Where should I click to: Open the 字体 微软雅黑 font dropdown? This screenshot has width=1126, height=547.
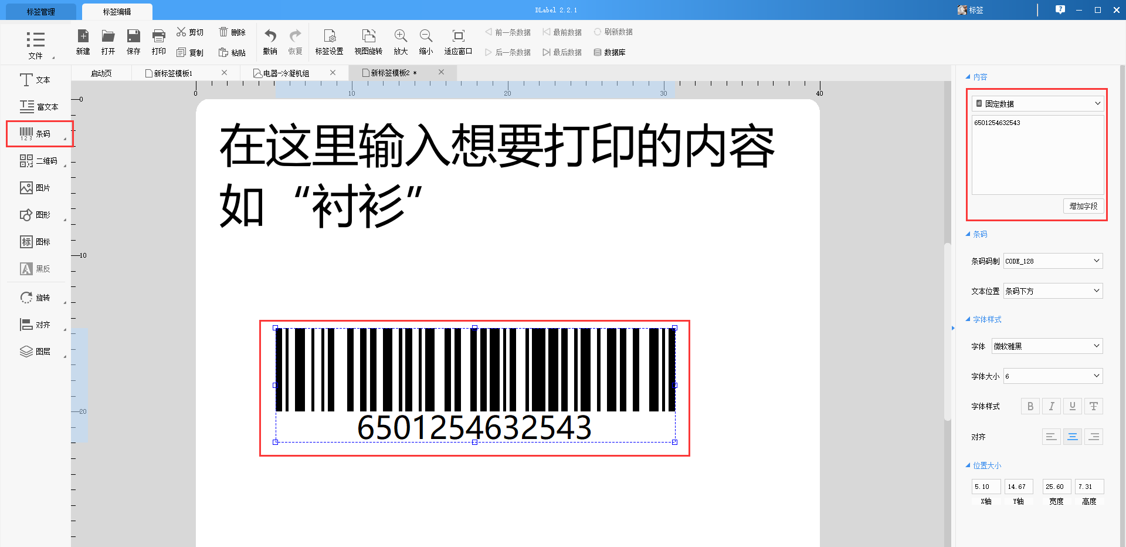click(1047, 346)
